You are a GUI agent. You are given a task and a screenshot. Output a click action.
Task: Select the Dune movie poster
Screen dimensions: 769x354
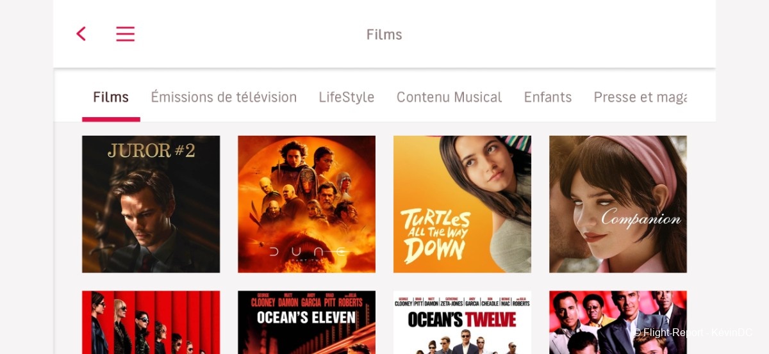(306, 204)
